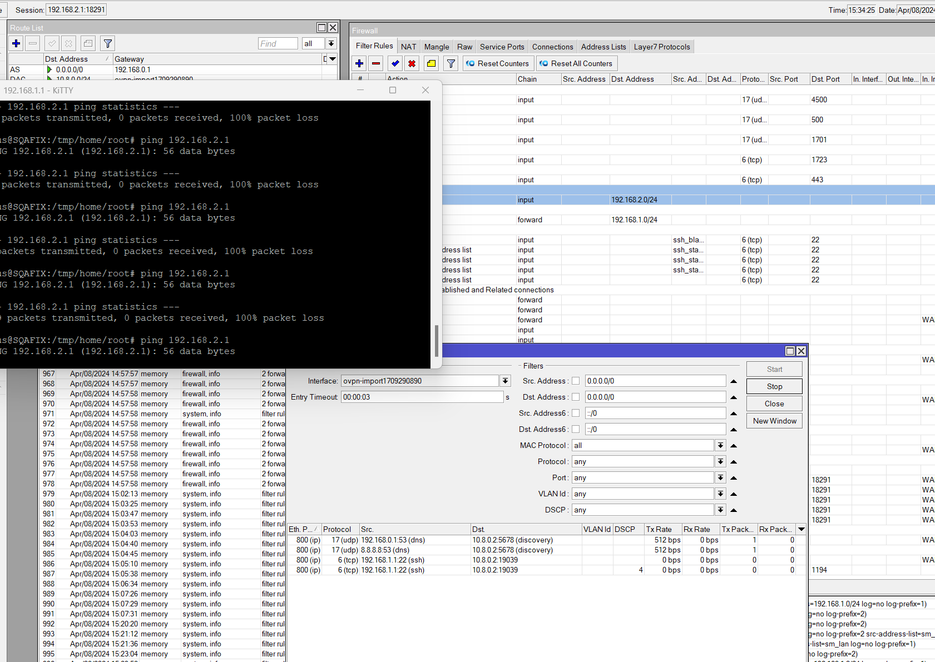The height and width of the screenshot is (662, 935).
Task: Open the Address Lists tab
Action: pos(603,47)
